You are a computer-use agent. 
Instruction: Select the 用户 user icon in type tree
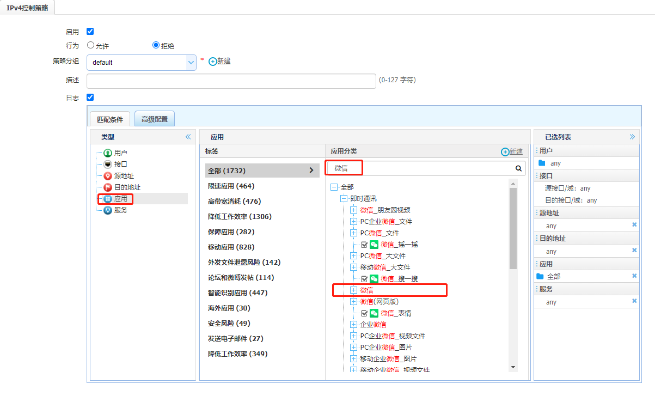pyautogui.click(x=108, y=153)
